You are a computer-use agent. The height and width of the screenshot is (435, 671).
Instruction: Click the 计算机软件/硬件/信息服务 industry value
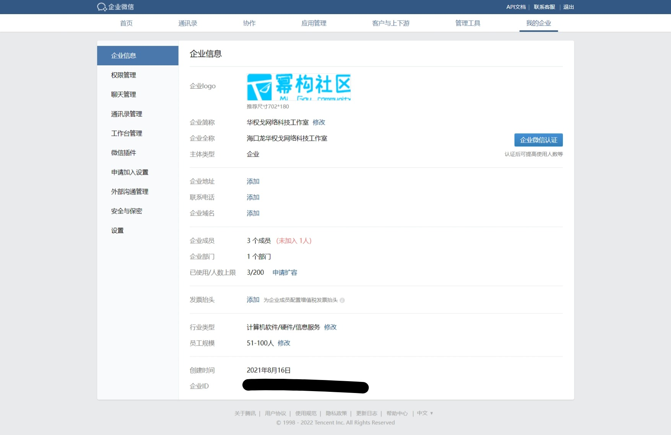pos(283,327)
